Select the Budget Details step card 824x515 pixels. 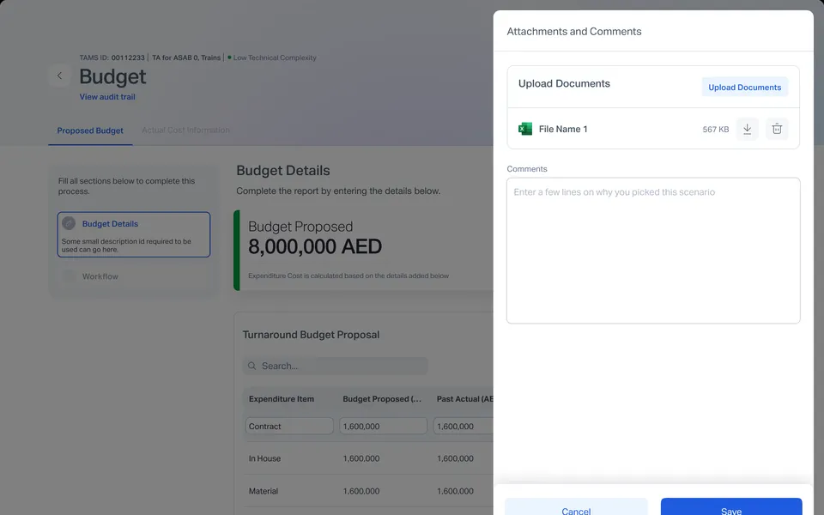(x=134, y=234)
